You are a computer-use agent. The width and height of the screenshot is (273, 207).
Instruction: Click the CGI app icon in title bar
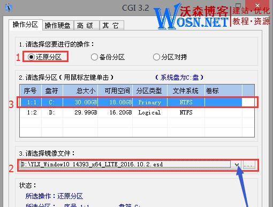(x=9, y=7)
